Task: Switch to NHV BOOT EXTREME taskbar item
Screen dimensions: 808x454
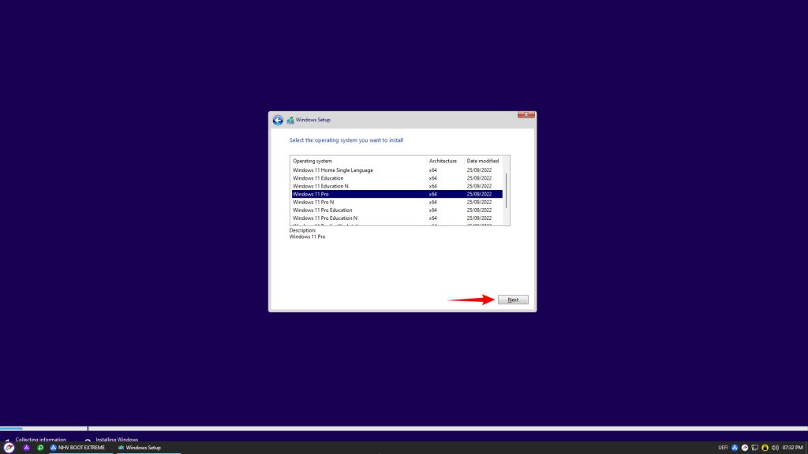Action: [x=77, y=448]
